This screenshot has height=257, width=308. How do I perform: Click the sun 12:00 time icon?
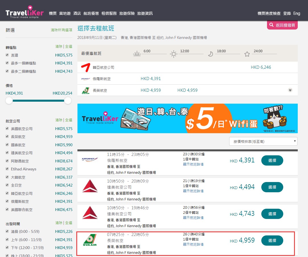(173, 54)
